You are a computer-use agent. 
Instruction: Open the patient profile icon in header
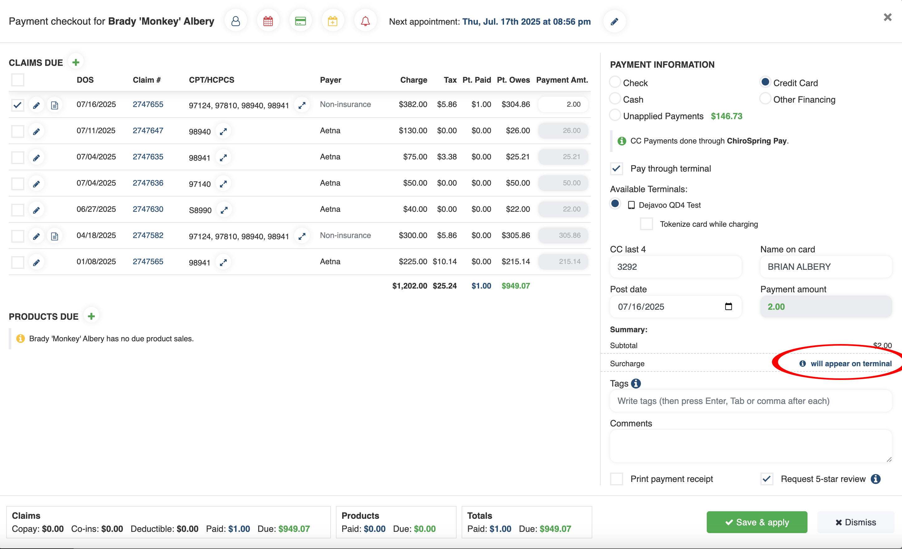(x=236, y=21)
